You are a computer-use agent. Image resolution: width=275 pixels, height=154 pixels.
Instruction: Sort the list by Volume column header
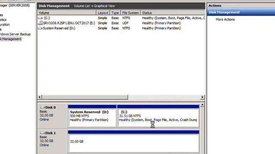point(67,13)
